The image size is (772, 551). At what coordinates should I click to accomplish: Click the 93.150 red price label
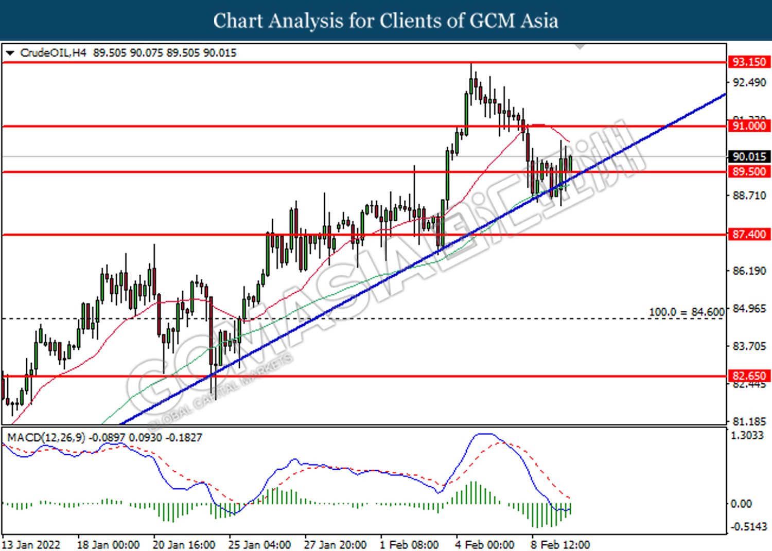pos(749,62)
